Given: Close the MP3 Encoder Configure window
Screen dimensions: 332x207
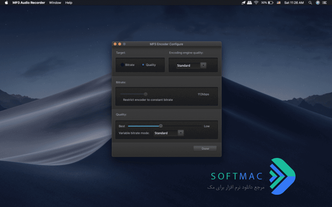Looking at the screenshot, I should [x=115, y=44].
